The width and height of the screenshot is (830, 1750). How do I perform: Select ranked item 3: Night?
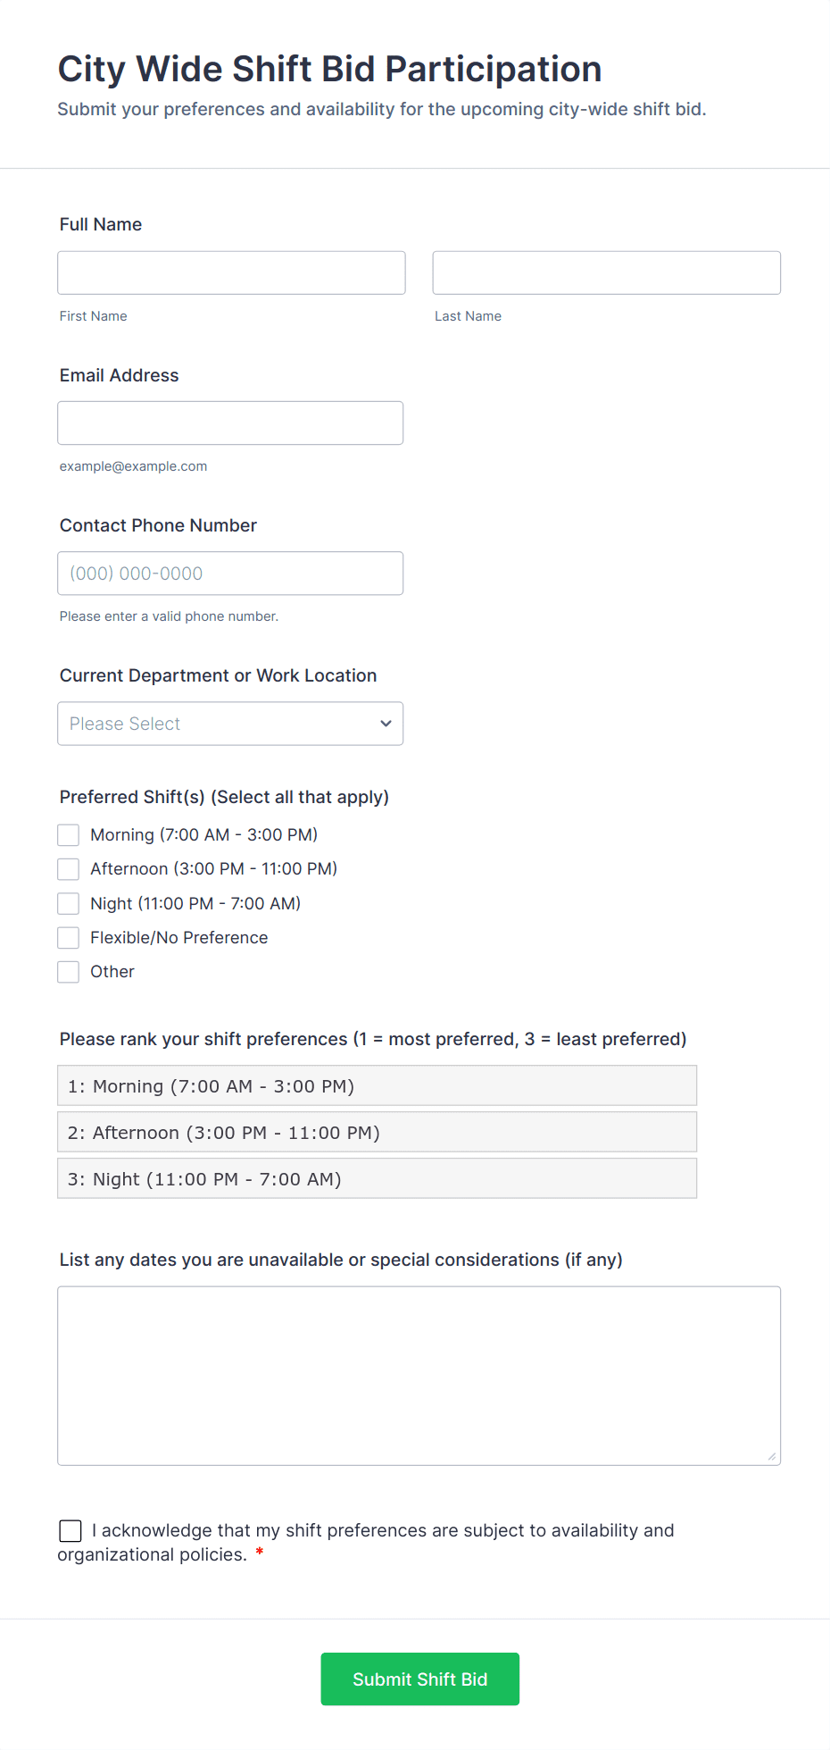(x=377, y=1178)
